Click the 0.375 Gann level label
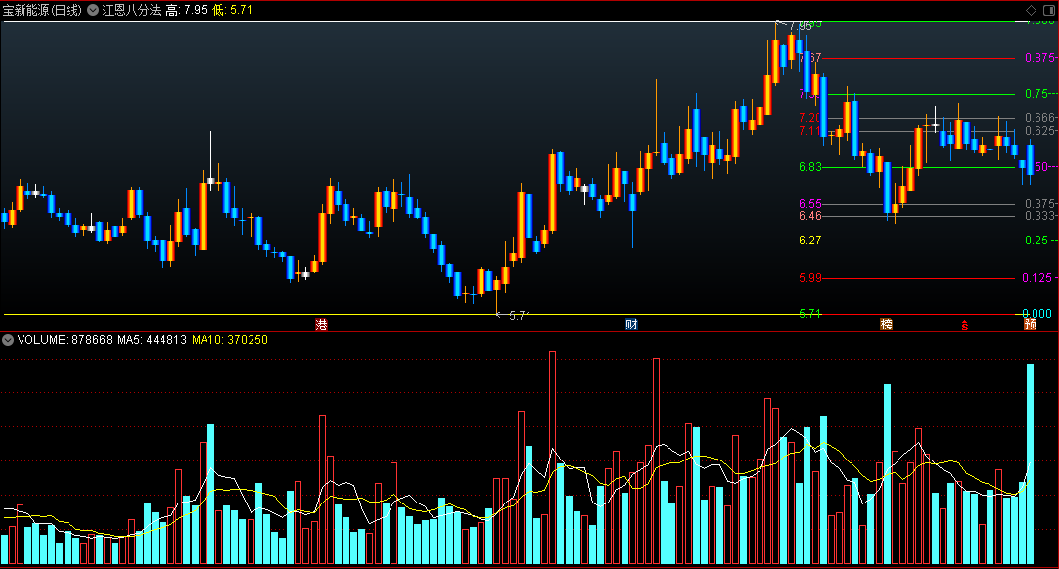 (x=1040, y=203)
